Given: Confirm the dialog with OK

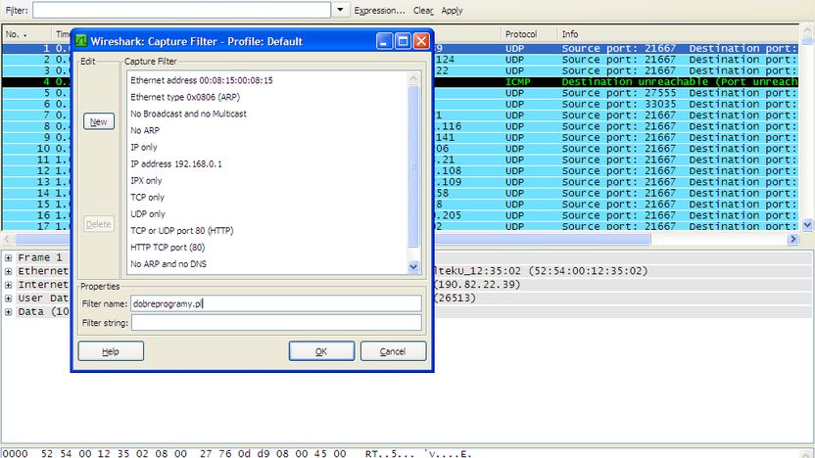Looking at the screenshot, I should click(321, 351).
